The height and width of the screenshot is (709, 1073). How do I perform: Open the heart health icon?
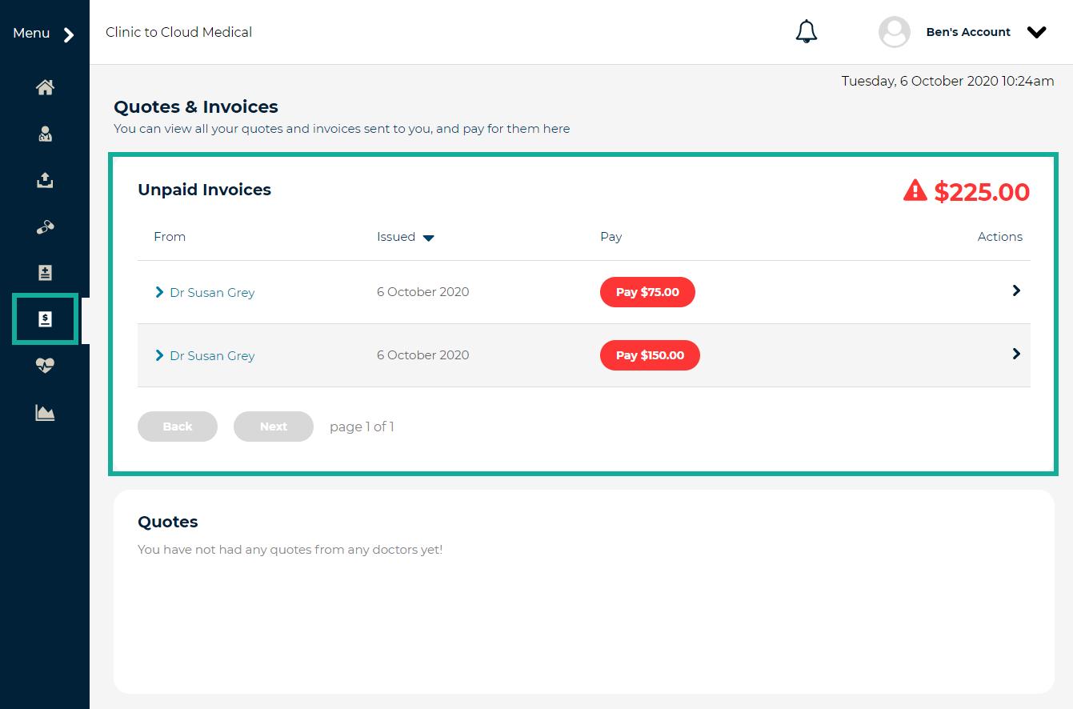pyautogui.click(x=45, y=366)
